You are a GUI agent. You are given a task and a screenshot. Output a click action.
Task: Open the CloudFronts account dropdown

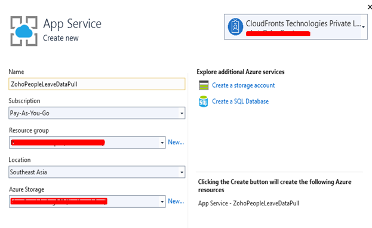[363, 27]
